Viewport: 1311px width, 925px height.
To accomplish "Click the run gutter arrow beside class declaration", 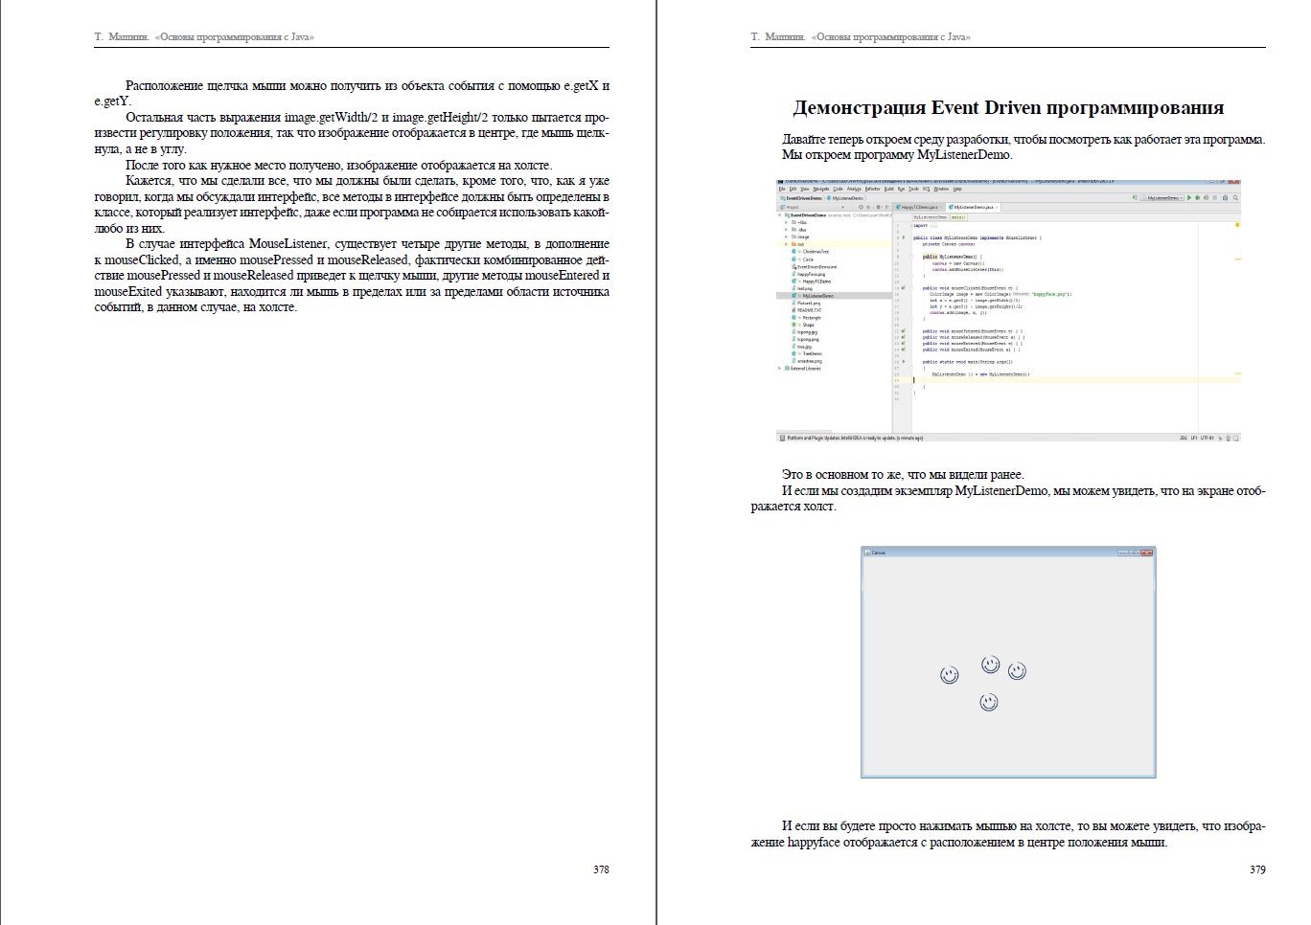I will point(903,237).
